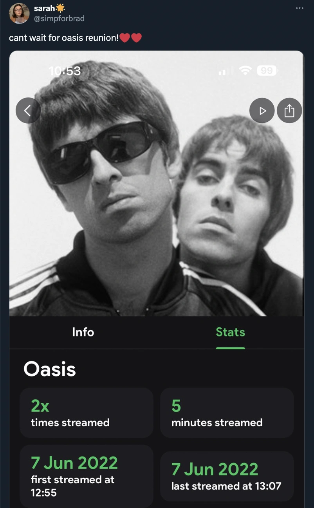This screenshot has width=314, height=508.
Task: Open the @simpforbrad handle link
Action: [59, 18]
